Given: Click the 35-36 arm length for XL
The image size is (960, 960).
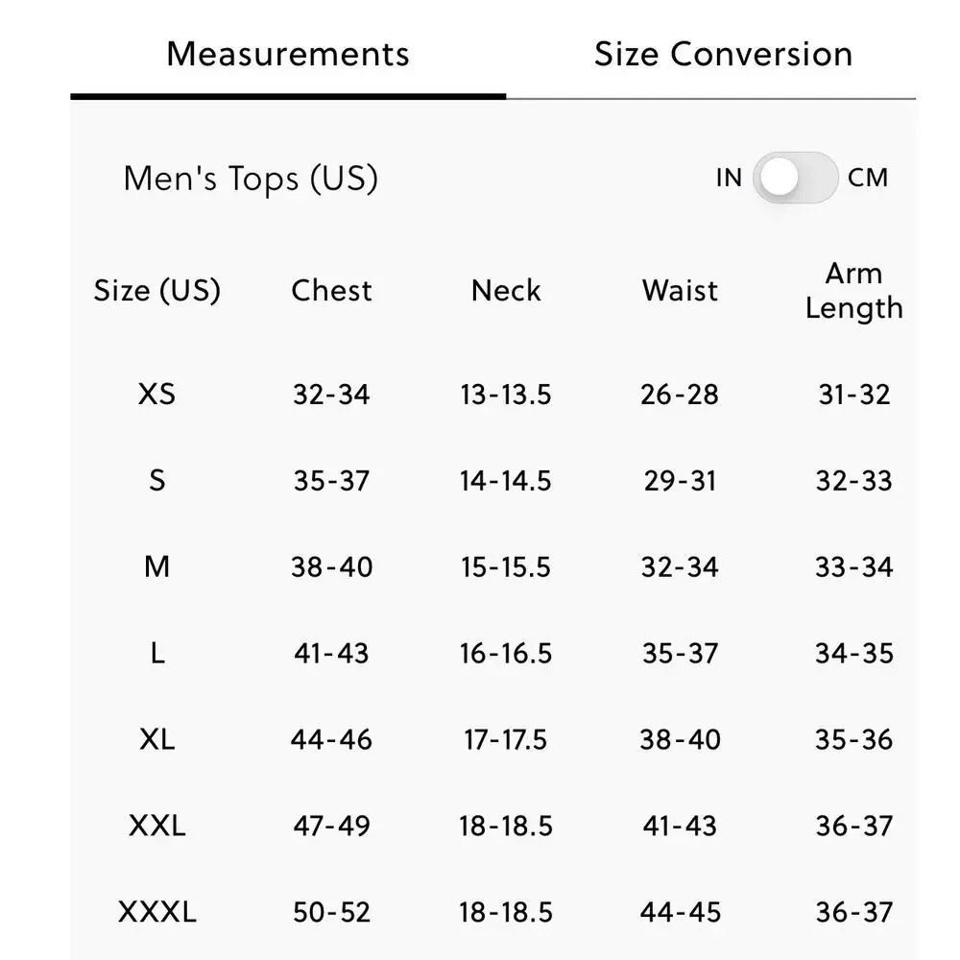Looking at the screenshot, I should pyautogui.click(x=854, y=739).
